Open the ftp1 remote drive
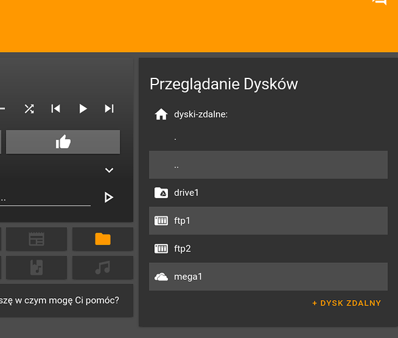 268,220
